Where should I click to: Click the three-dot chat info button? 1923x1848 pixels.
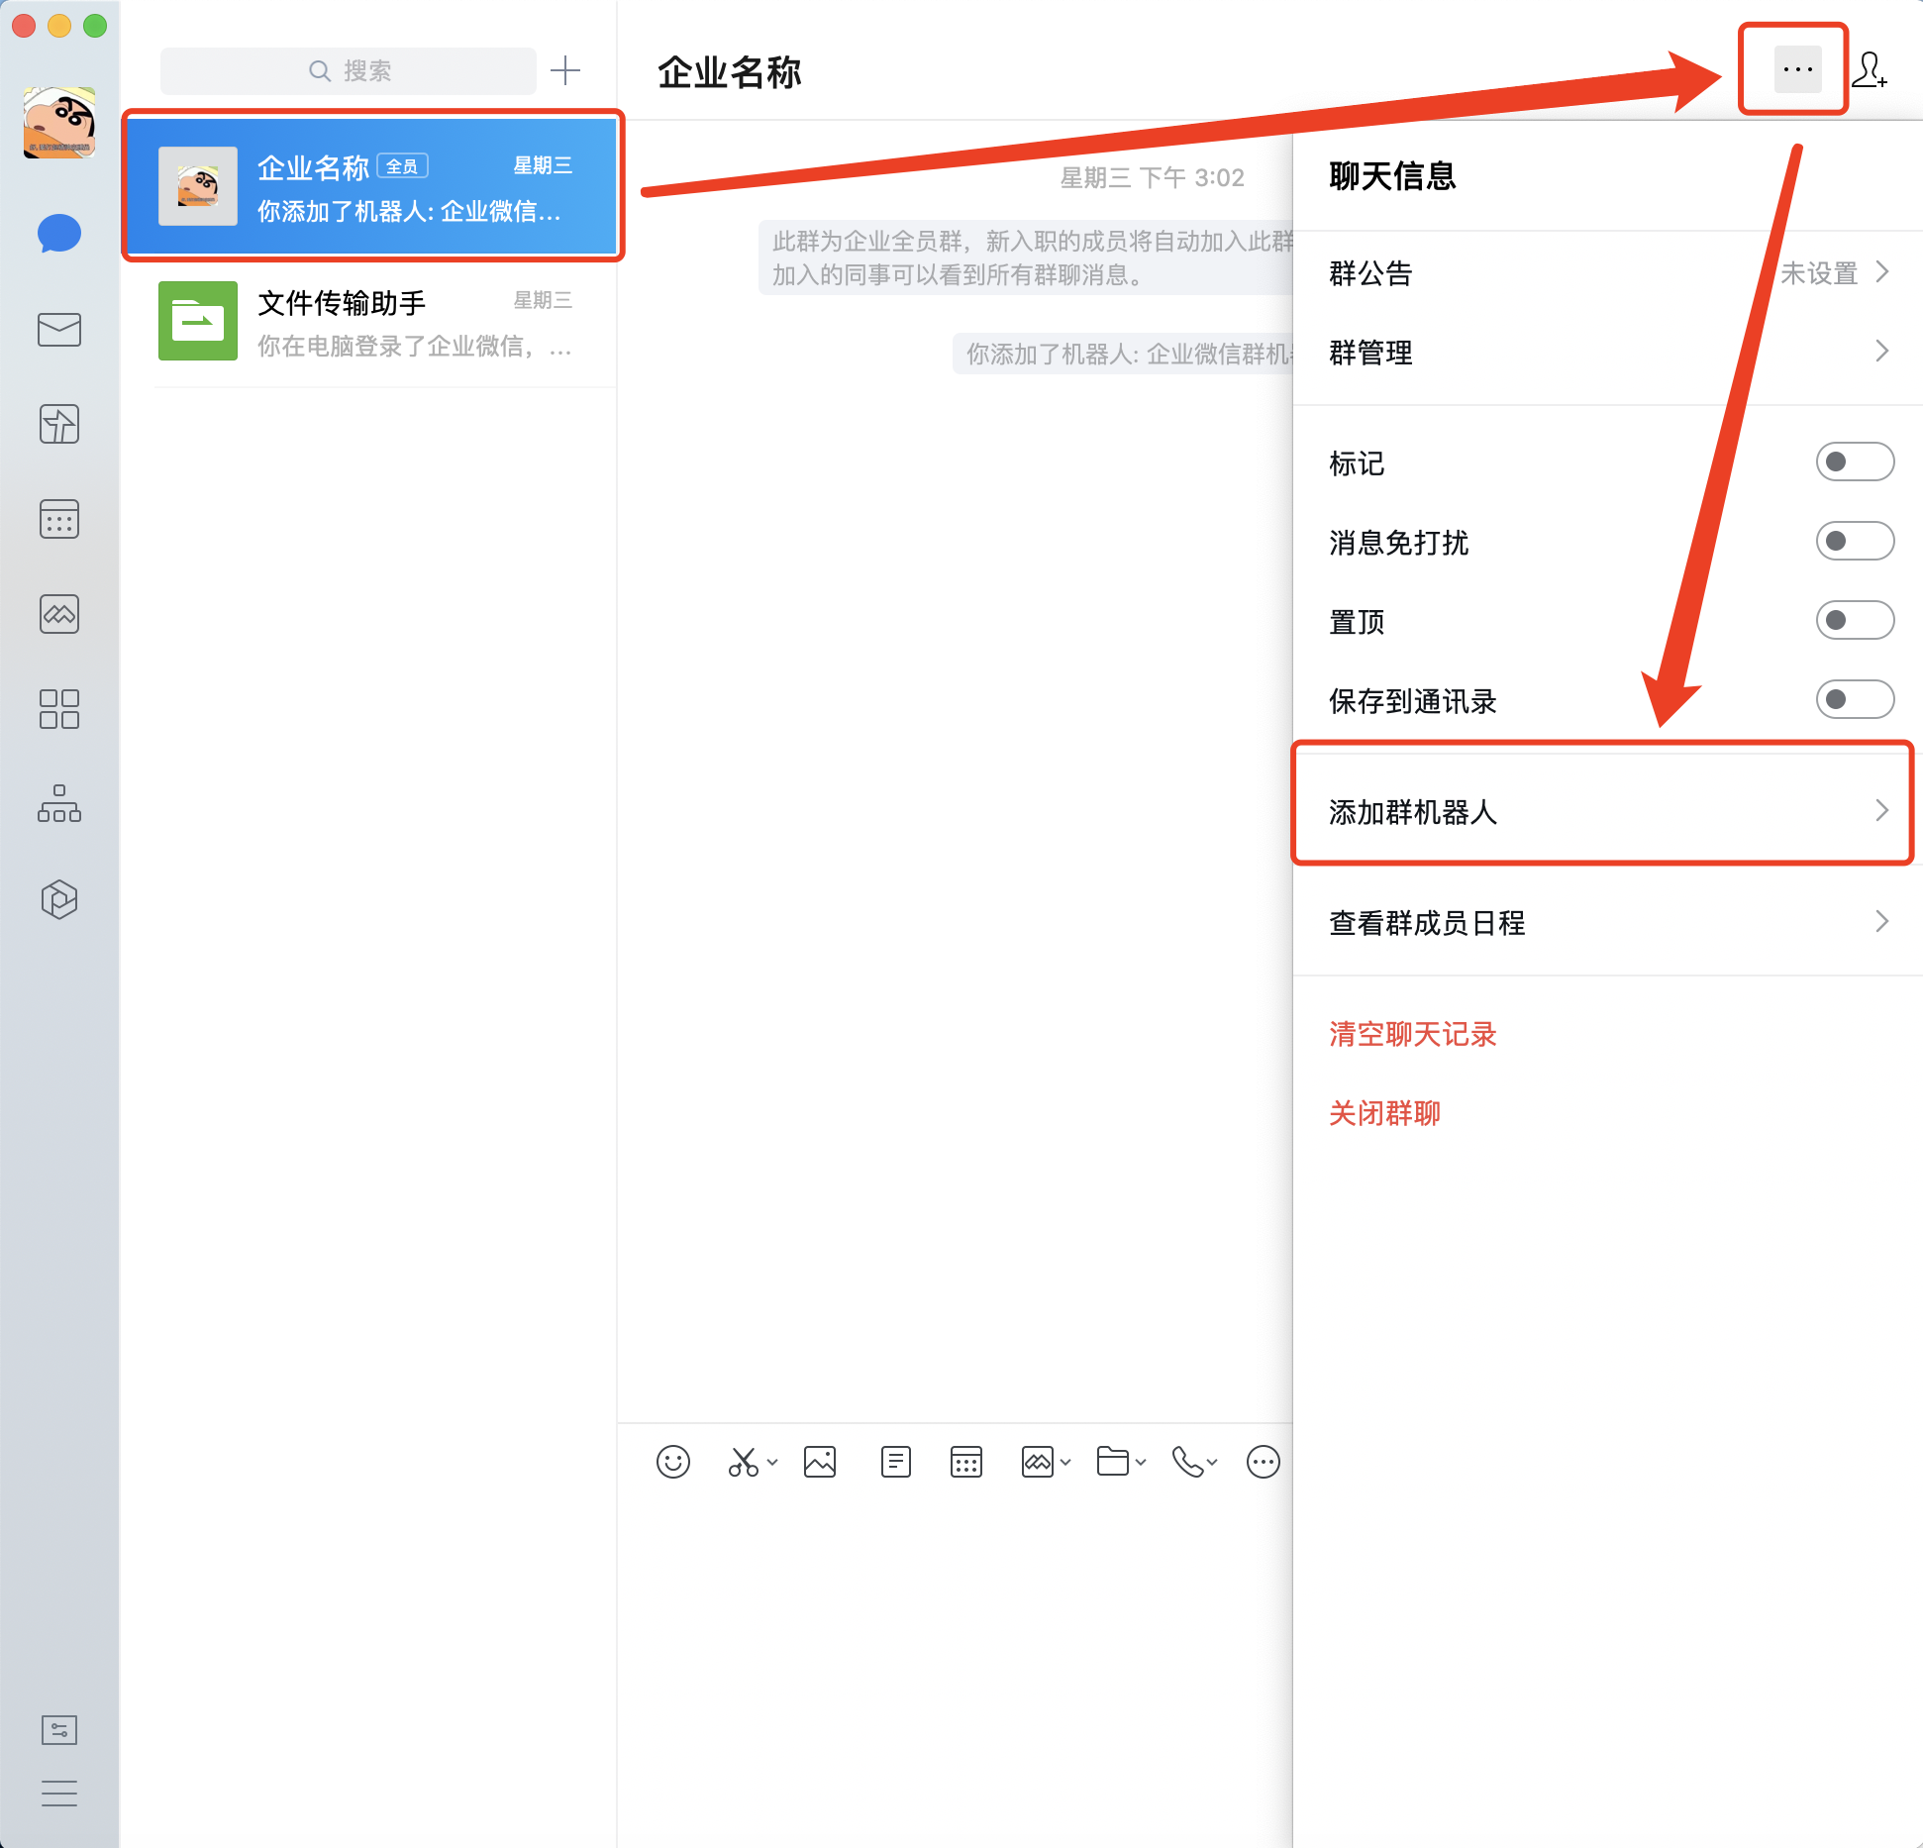pyautogui.click(x=1797, y=70)
